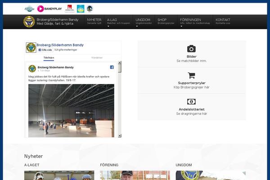
Task: Click the A-LAGET news column heading
Action: pyautogui.click(x=32, y=165)
